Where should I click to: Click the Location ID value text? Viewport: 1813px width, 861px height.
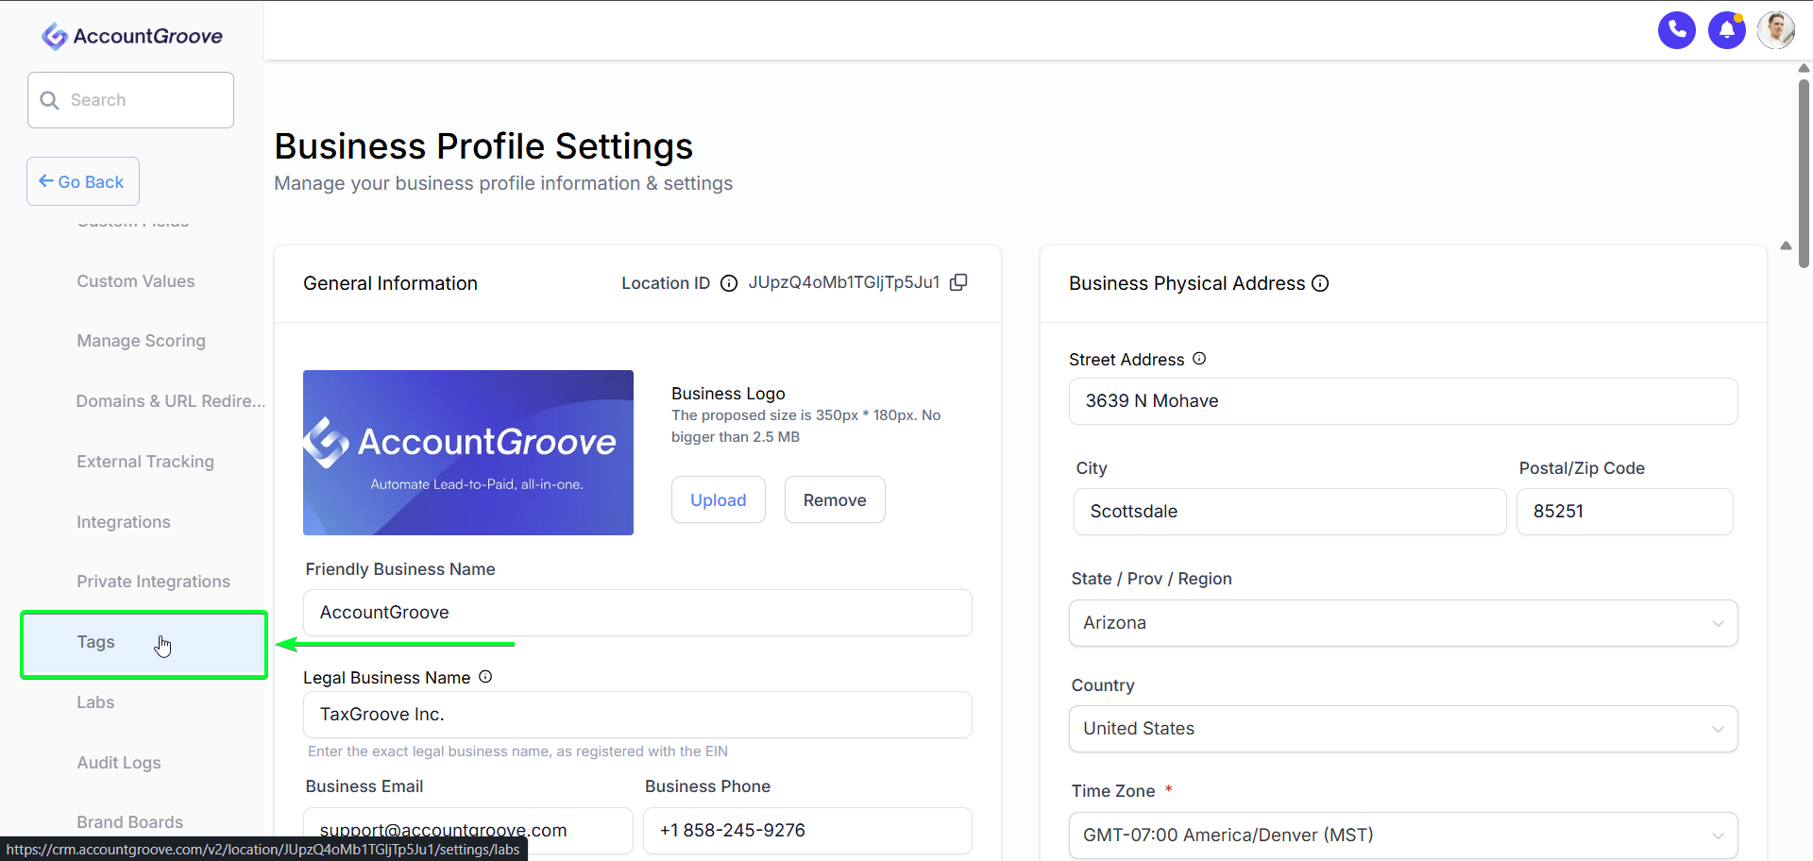(x=844, y=282)
